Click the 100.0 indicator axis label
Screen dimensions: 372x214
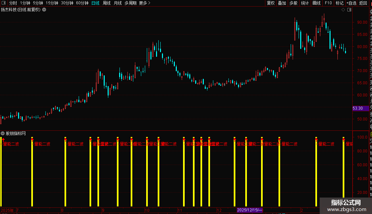[362, 137]
